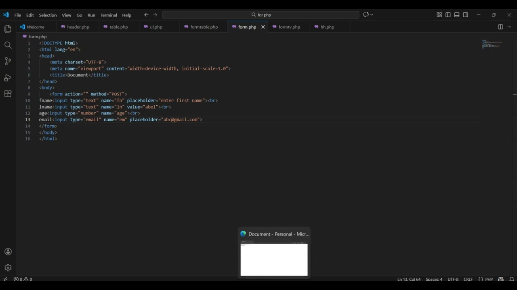This screenshot has width=517, height=290.
Task: Click the Document - Personal preview title
Action: click(279, 234)
